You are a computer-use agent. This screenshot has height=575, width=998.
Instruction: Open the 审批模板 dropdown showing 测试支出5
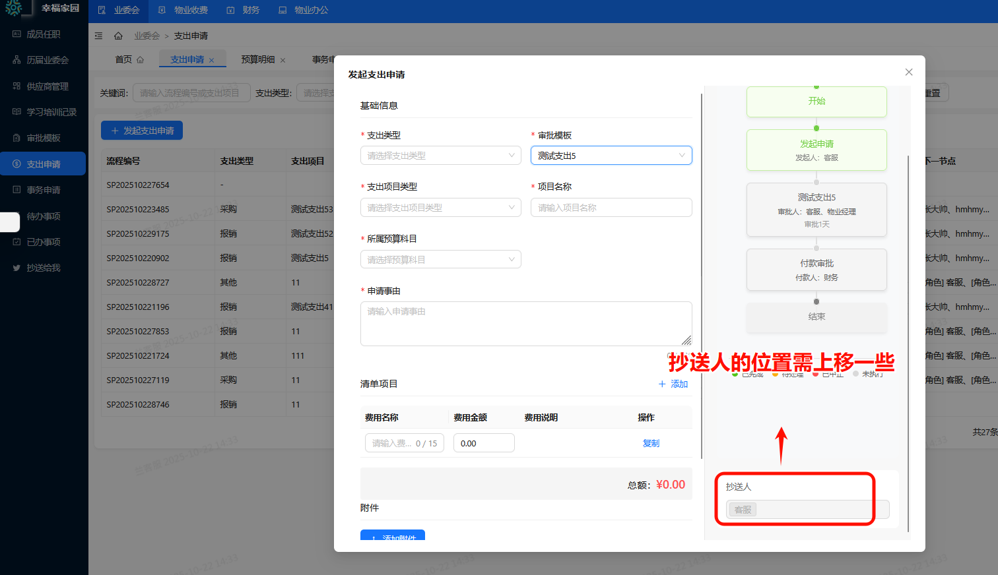611,156
